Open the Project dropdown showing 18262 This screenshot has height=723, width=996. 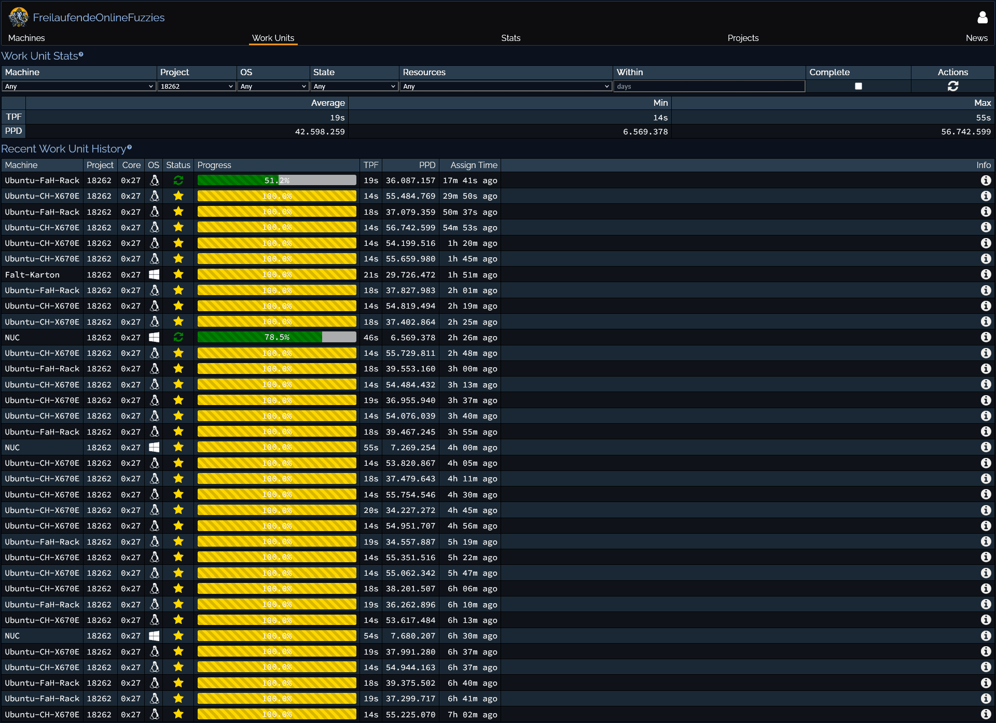click(197, 86)
